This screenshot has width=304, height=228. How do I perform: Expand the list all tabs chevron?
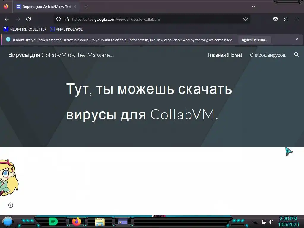254,7
